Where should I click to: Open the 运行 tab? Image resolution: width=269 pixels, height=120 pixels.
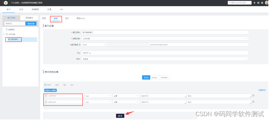(67, 18)
